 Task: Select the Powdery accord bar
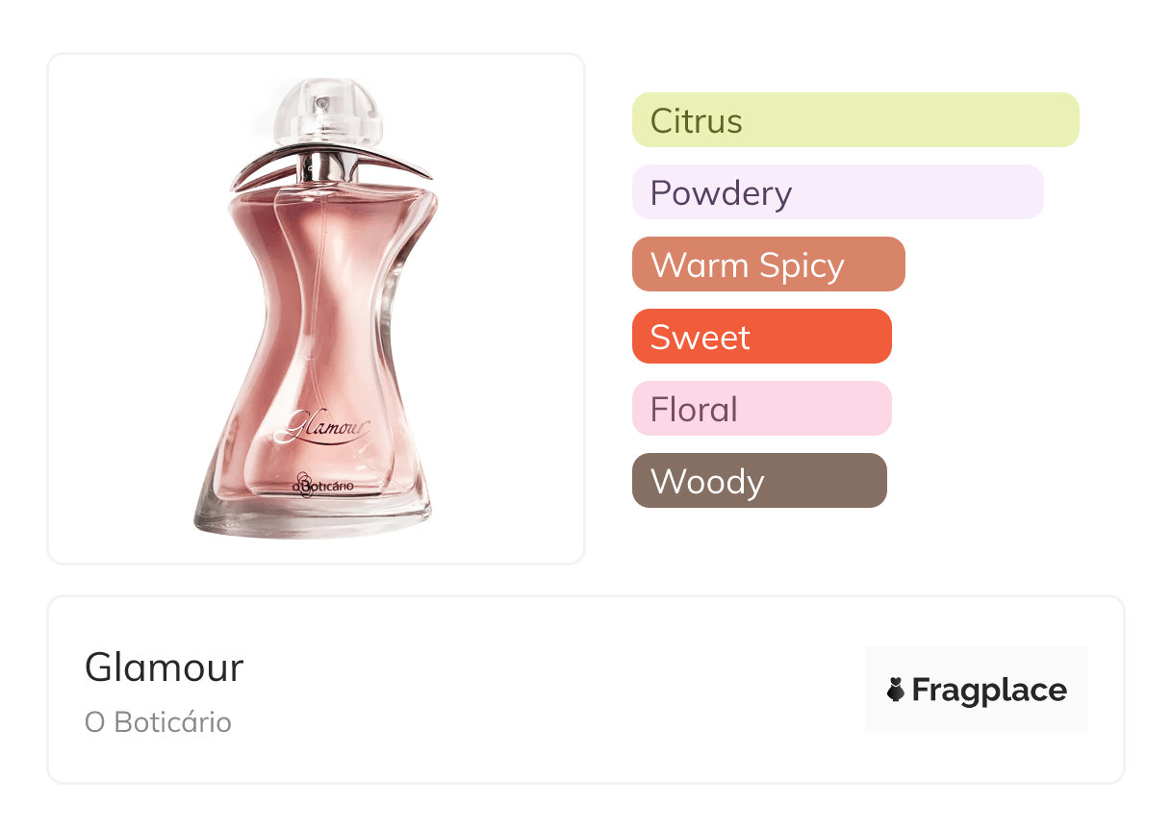[x=837, y=192]
